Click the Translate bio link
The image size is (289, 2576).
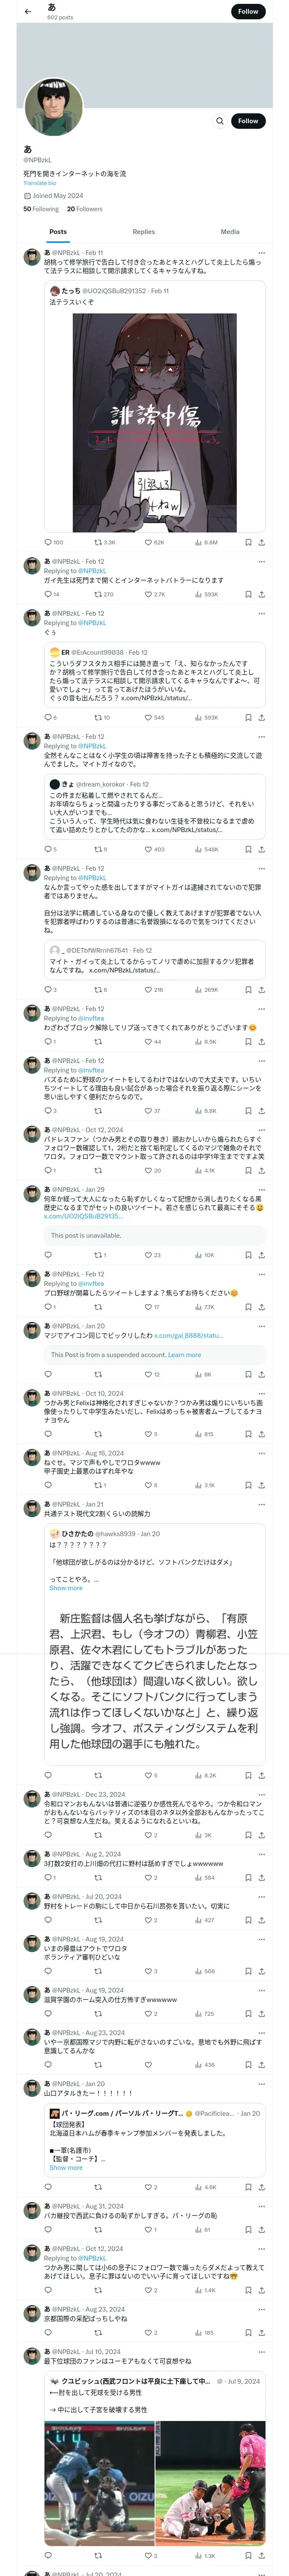(x=40, y=183)
